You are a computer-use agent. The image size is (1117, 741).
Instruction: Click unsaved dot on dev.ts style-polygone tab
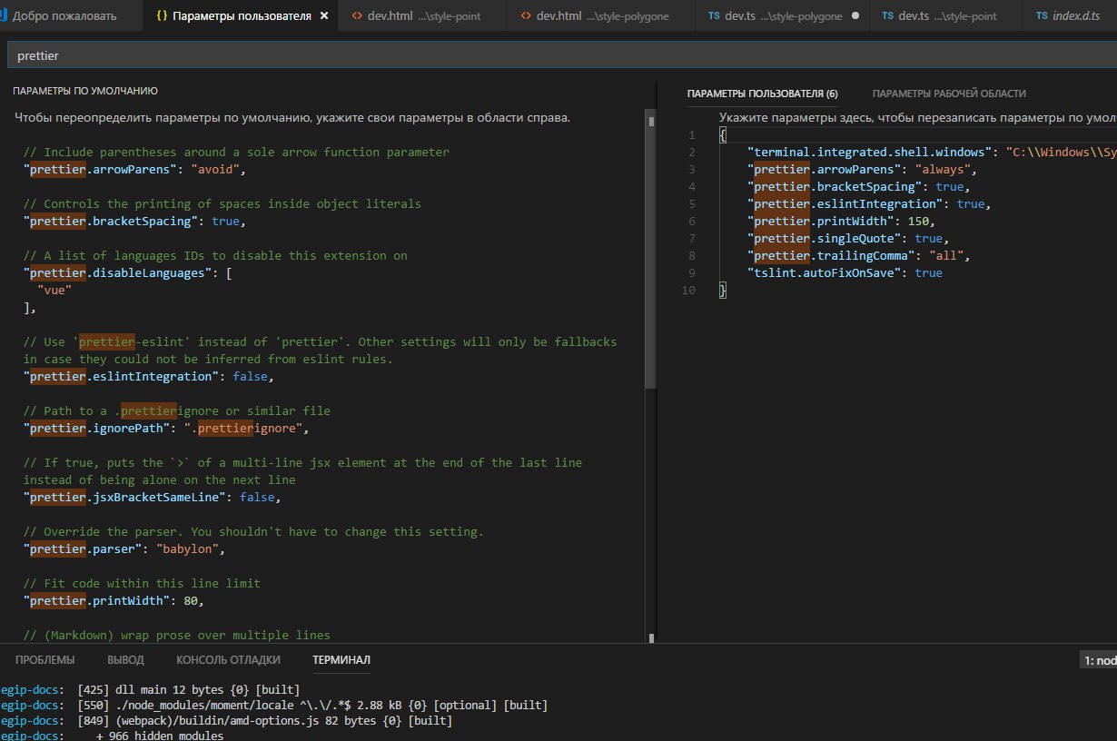(855, 16)
